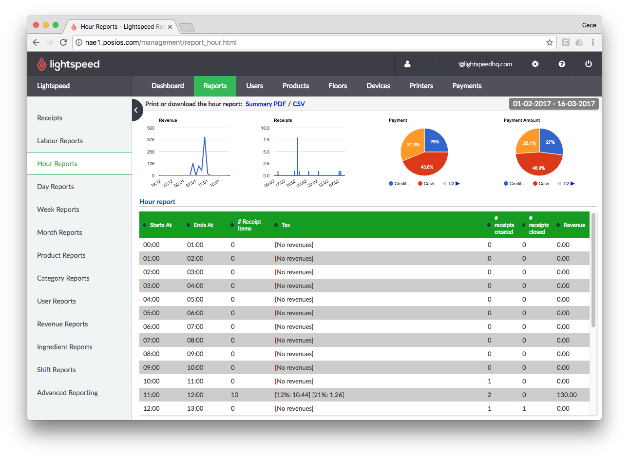
Task: Select the Cash legend color swatch in Payment
Action: [420, 184]
